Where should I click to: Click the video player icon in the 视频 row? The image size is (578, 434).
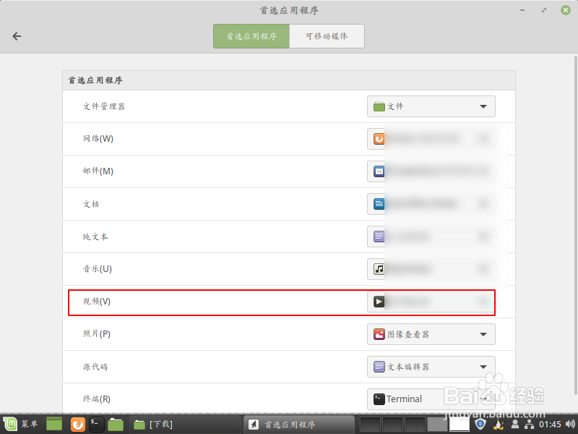(379, 302)
